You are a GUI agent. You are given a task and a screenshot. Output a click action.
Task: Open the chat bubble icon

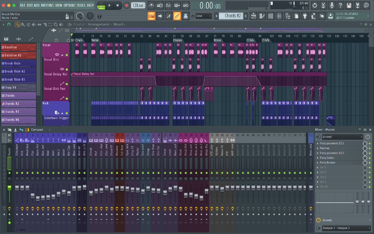(x=366, y=5)
